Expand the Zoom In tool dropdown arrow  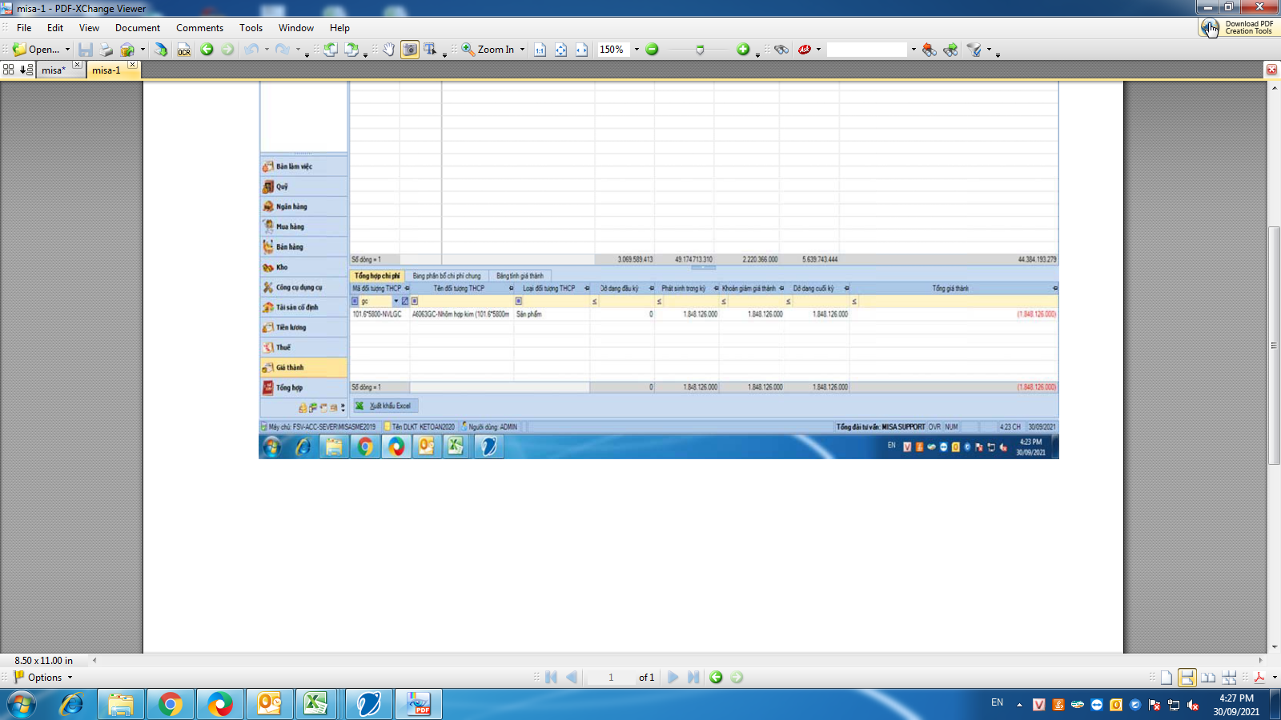click(x=523, y=50)
